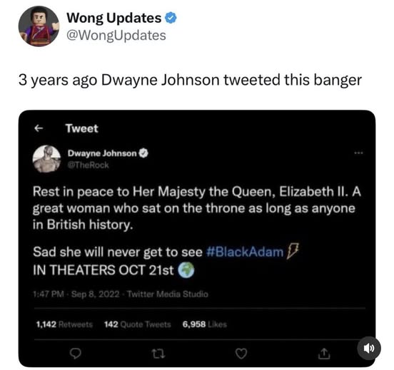Image resolution: width=394 pixels, height=370 pixels.
Task: Click the Twitter Media Studio source label
Action: 168,294
